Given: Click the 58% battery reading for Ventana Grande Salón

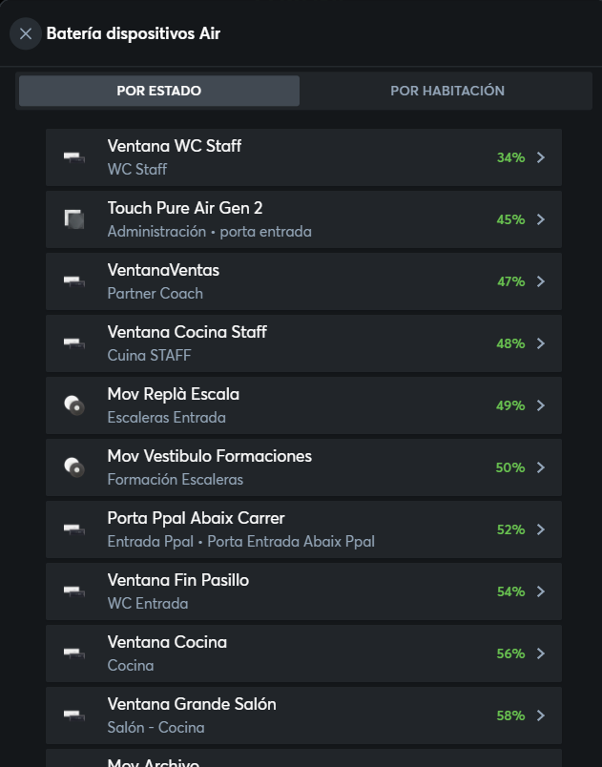Looking at the screenshot, I should click(510, 715).
